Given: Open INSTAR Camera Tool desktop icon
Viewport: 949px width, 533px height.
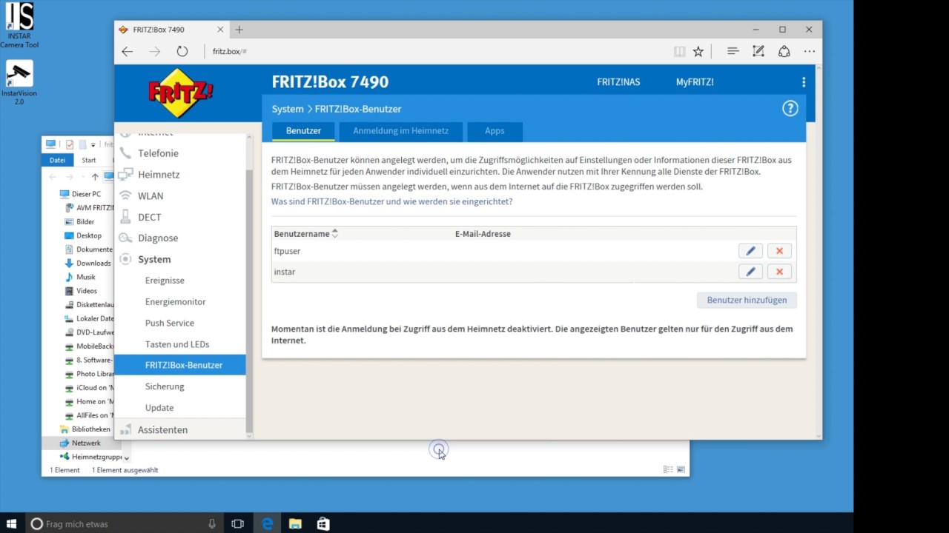Looking at the screenshot, I should click(x=19, y=25).
